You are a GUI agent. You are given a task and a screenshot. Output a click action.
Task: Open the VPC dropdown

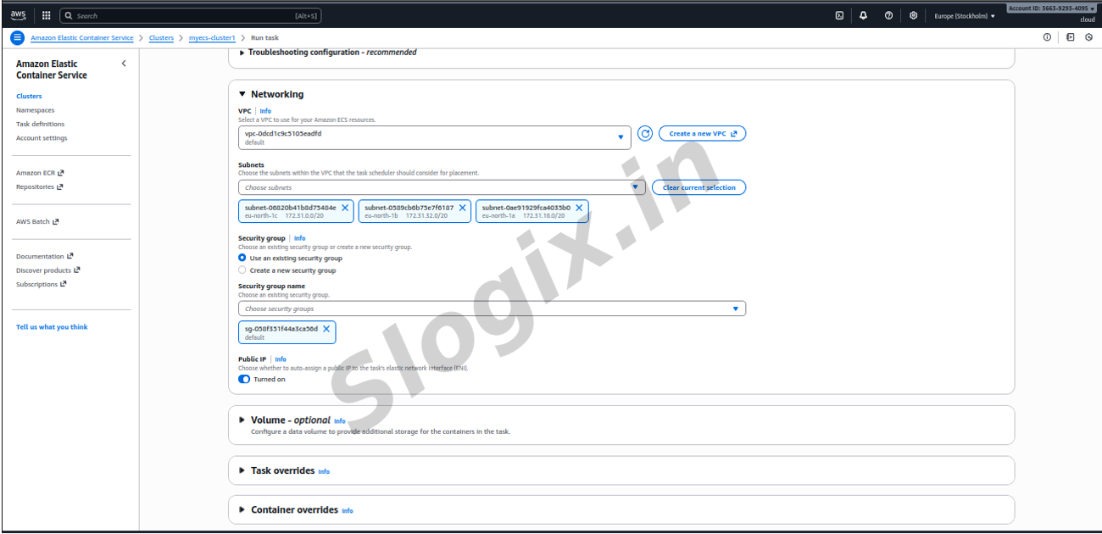click(434, 137)
